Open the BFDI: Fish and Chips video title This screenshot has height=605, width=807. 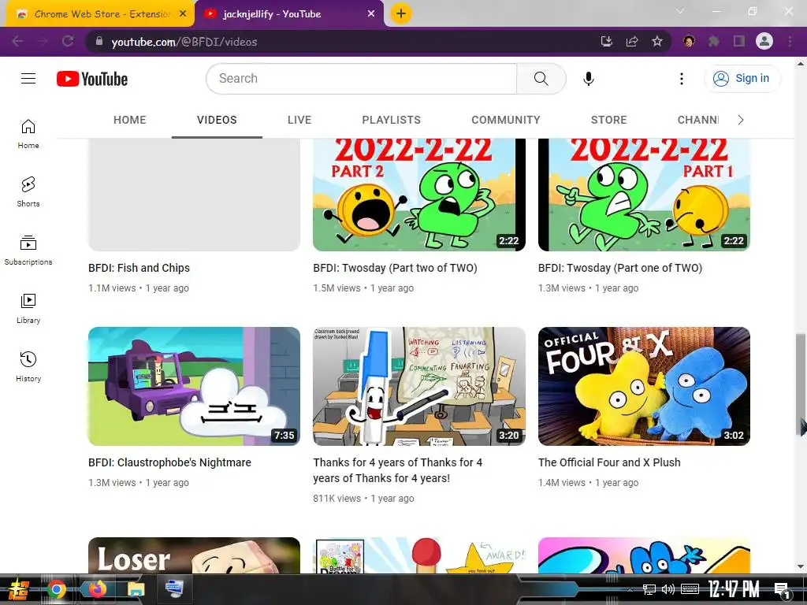tap(139, 268)
